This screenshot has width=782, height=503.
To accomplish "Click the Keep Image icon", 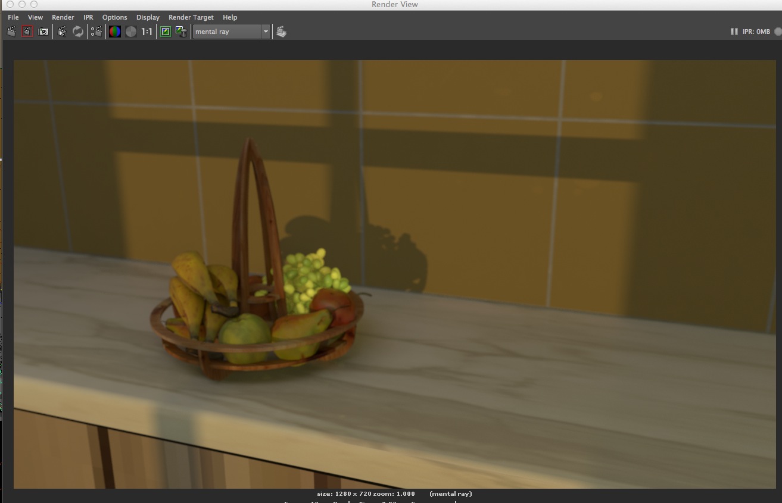I will point(166,32).
